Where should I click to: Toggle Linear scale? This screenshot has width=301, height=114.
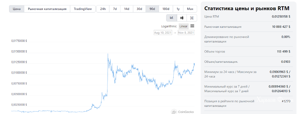[183, 27]
